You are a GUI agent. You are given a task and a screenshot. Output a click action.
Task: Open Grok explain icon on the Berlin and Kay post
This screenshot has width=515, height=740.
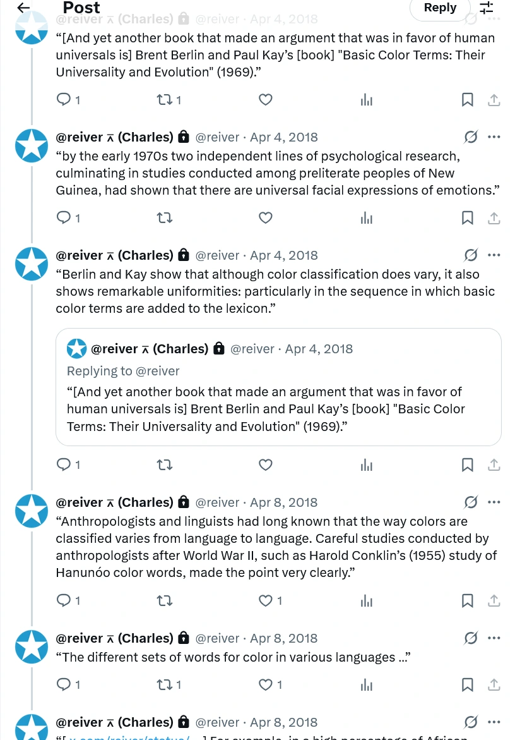pos(471,255)
